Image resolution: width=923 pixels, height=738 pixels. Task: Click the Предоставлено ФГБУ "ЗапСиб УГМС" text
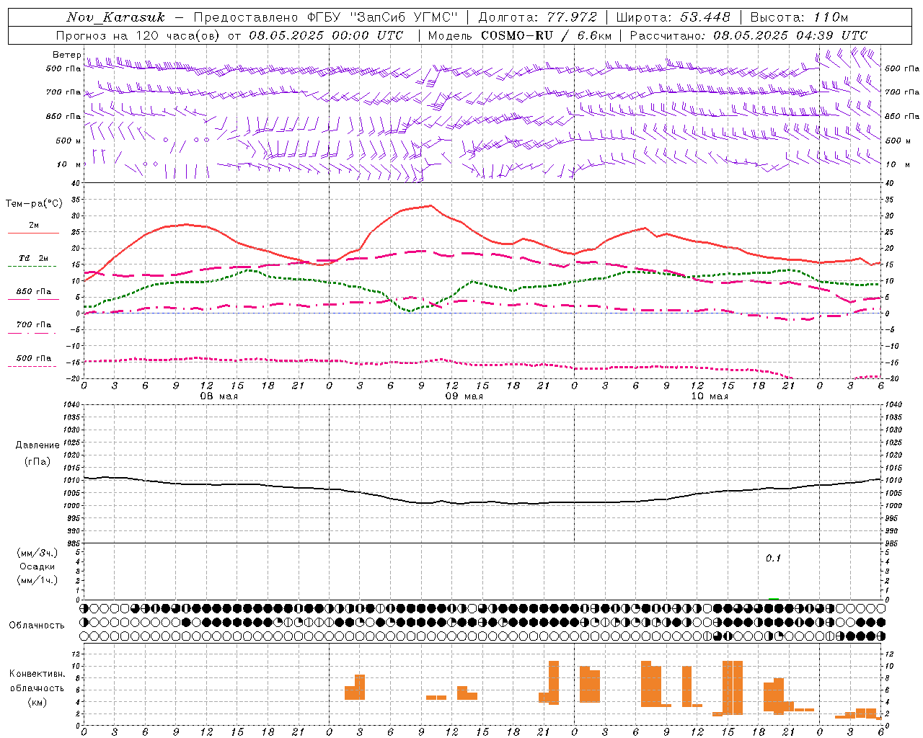[x=325, y=17]
